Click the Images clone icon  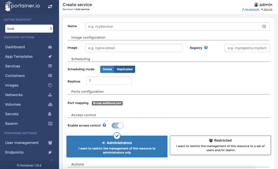coord(50,85)
